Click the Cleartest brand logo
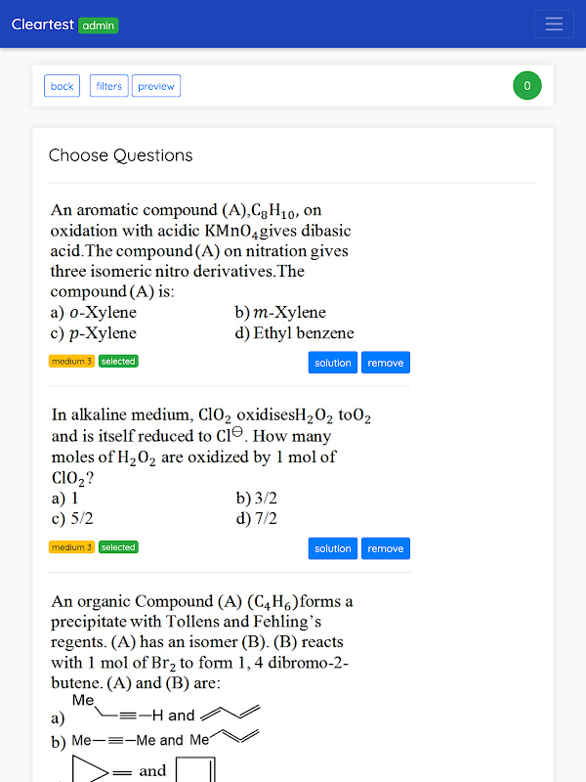This screenshot has width=586, height=782. (x=43, y=23)
